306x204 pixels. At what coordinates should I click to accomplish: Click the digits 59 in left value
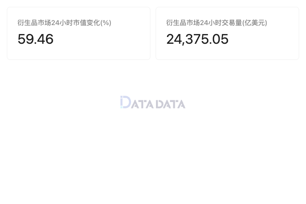24,39
